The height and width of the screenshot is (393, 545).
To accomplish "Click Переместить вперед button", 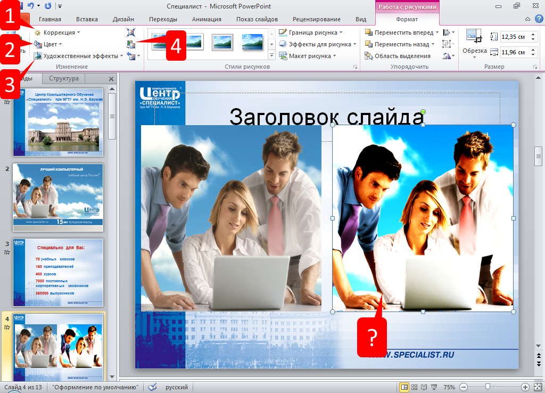I will [x=399, y=32].
